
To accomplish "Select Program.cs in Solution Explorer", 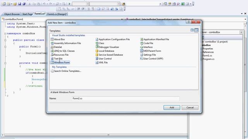I will click(208, 59).
